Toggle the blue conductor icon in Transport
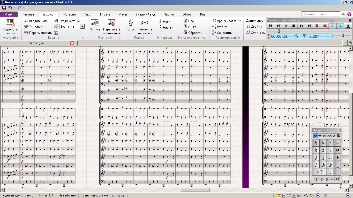The height and width of the screenshot is (198, 353). (340, 26)
